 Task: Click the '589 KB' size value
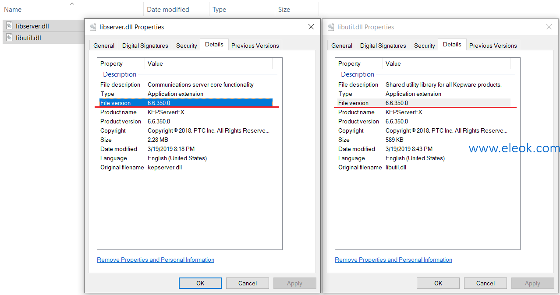click(x=394, y=140)
